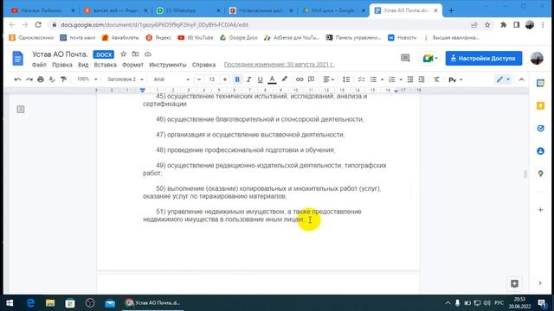This screenshot has height=311, width=554.
Task: Move document using folder icon
Action: (x=135, y=54)
